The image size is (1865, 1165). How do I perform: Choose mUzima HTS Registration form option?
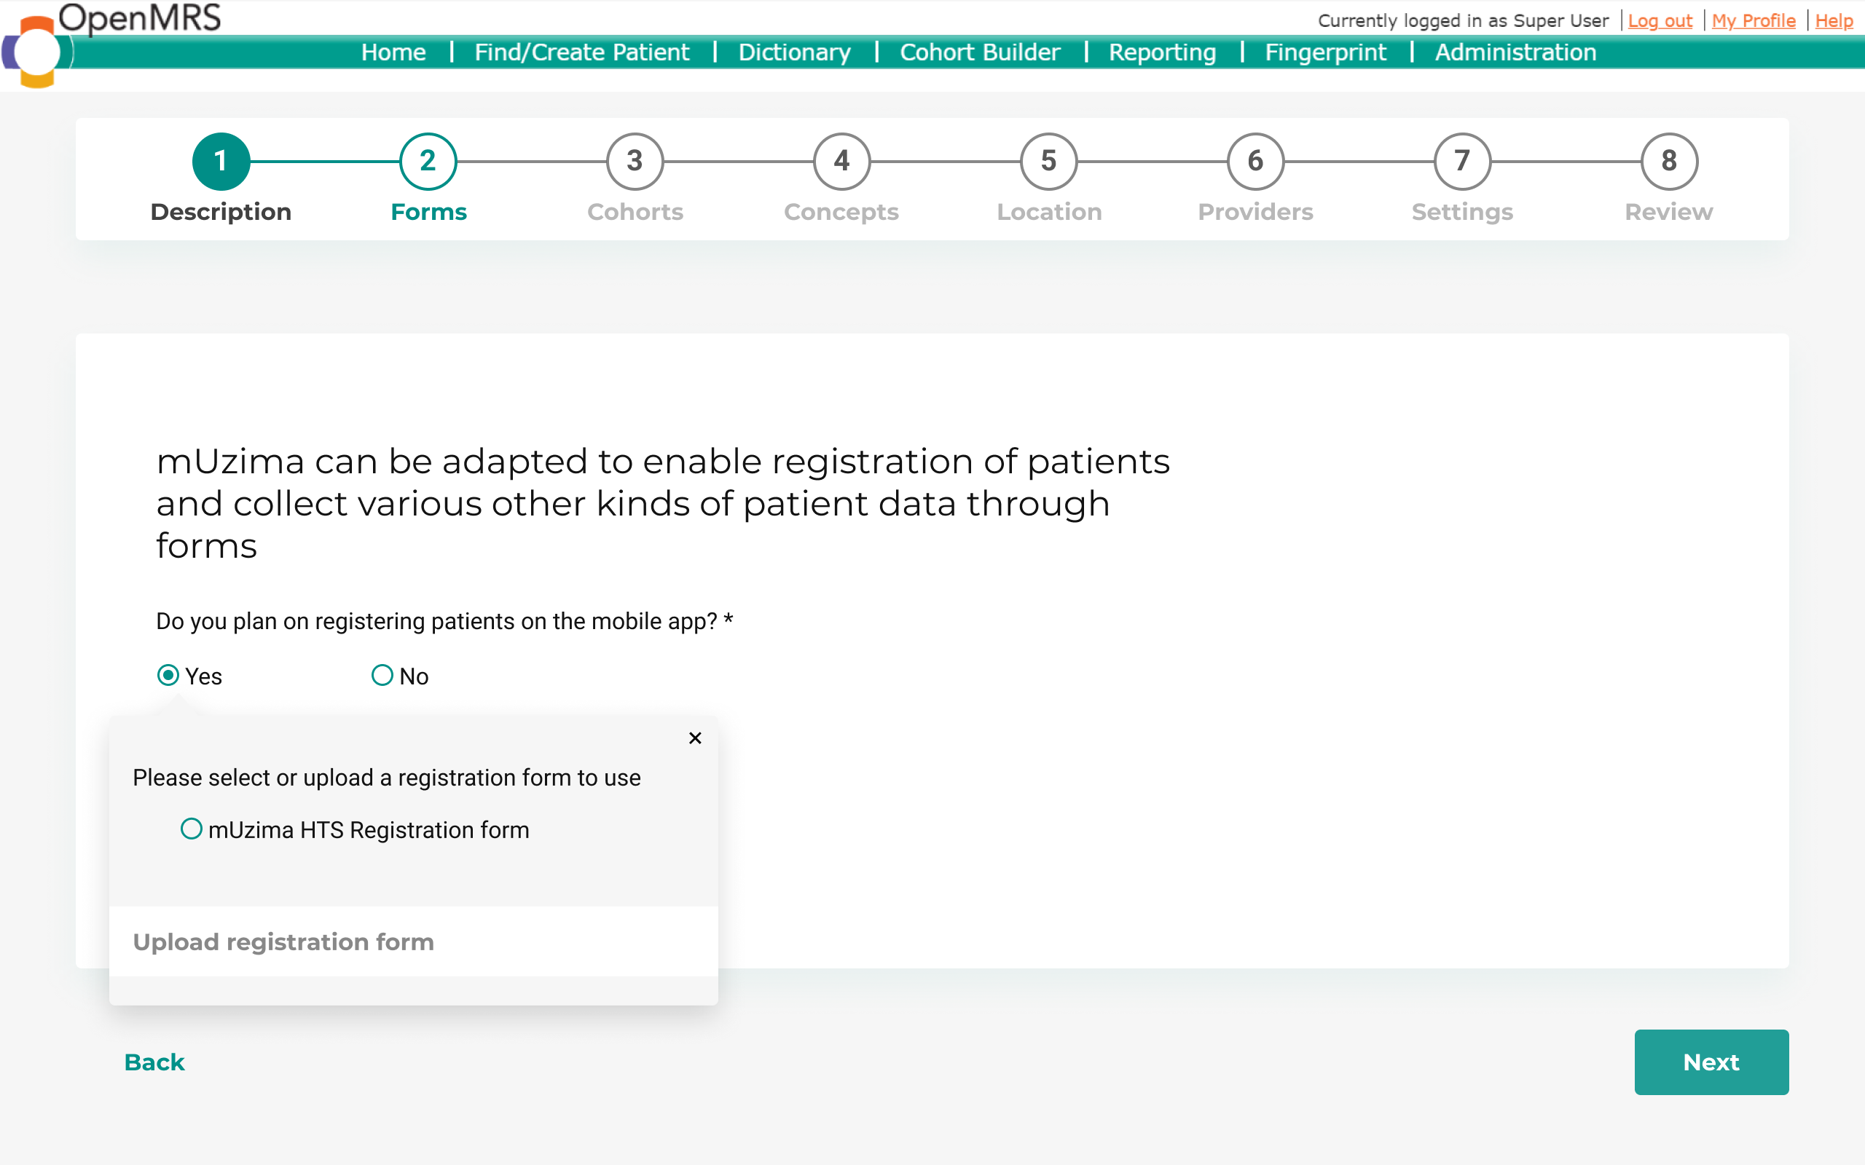(x=191, y=829)
